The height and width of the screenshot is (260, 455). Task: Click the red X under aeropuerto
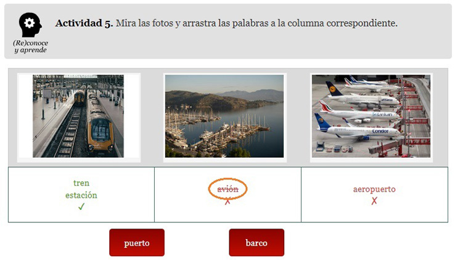(x=374, y=201)
